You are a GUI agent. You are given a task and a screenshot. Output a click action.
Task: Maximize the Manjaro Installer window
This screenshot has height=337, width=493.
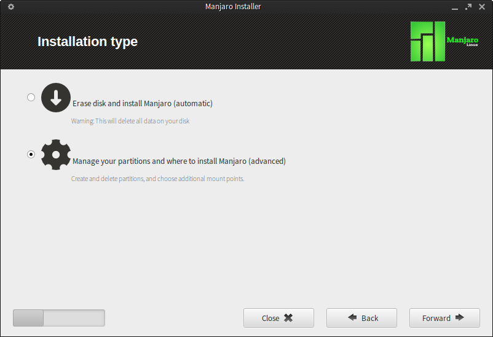(x=468, y=7)
